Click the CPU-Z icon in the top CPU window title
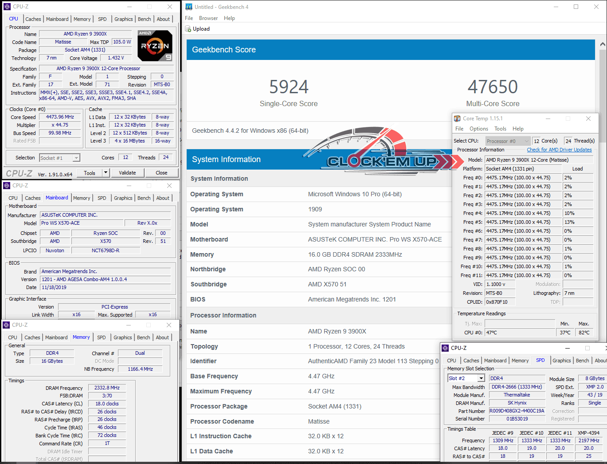This screenshot has width=607, height=464. (7, 7)
